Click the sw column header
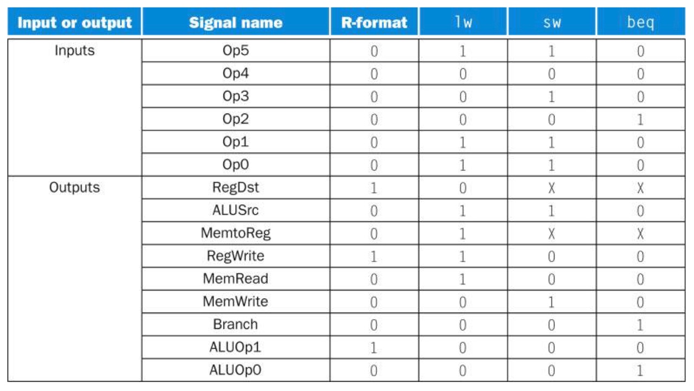The height and width of the screenshot is (391, 694). click(552, 22)
